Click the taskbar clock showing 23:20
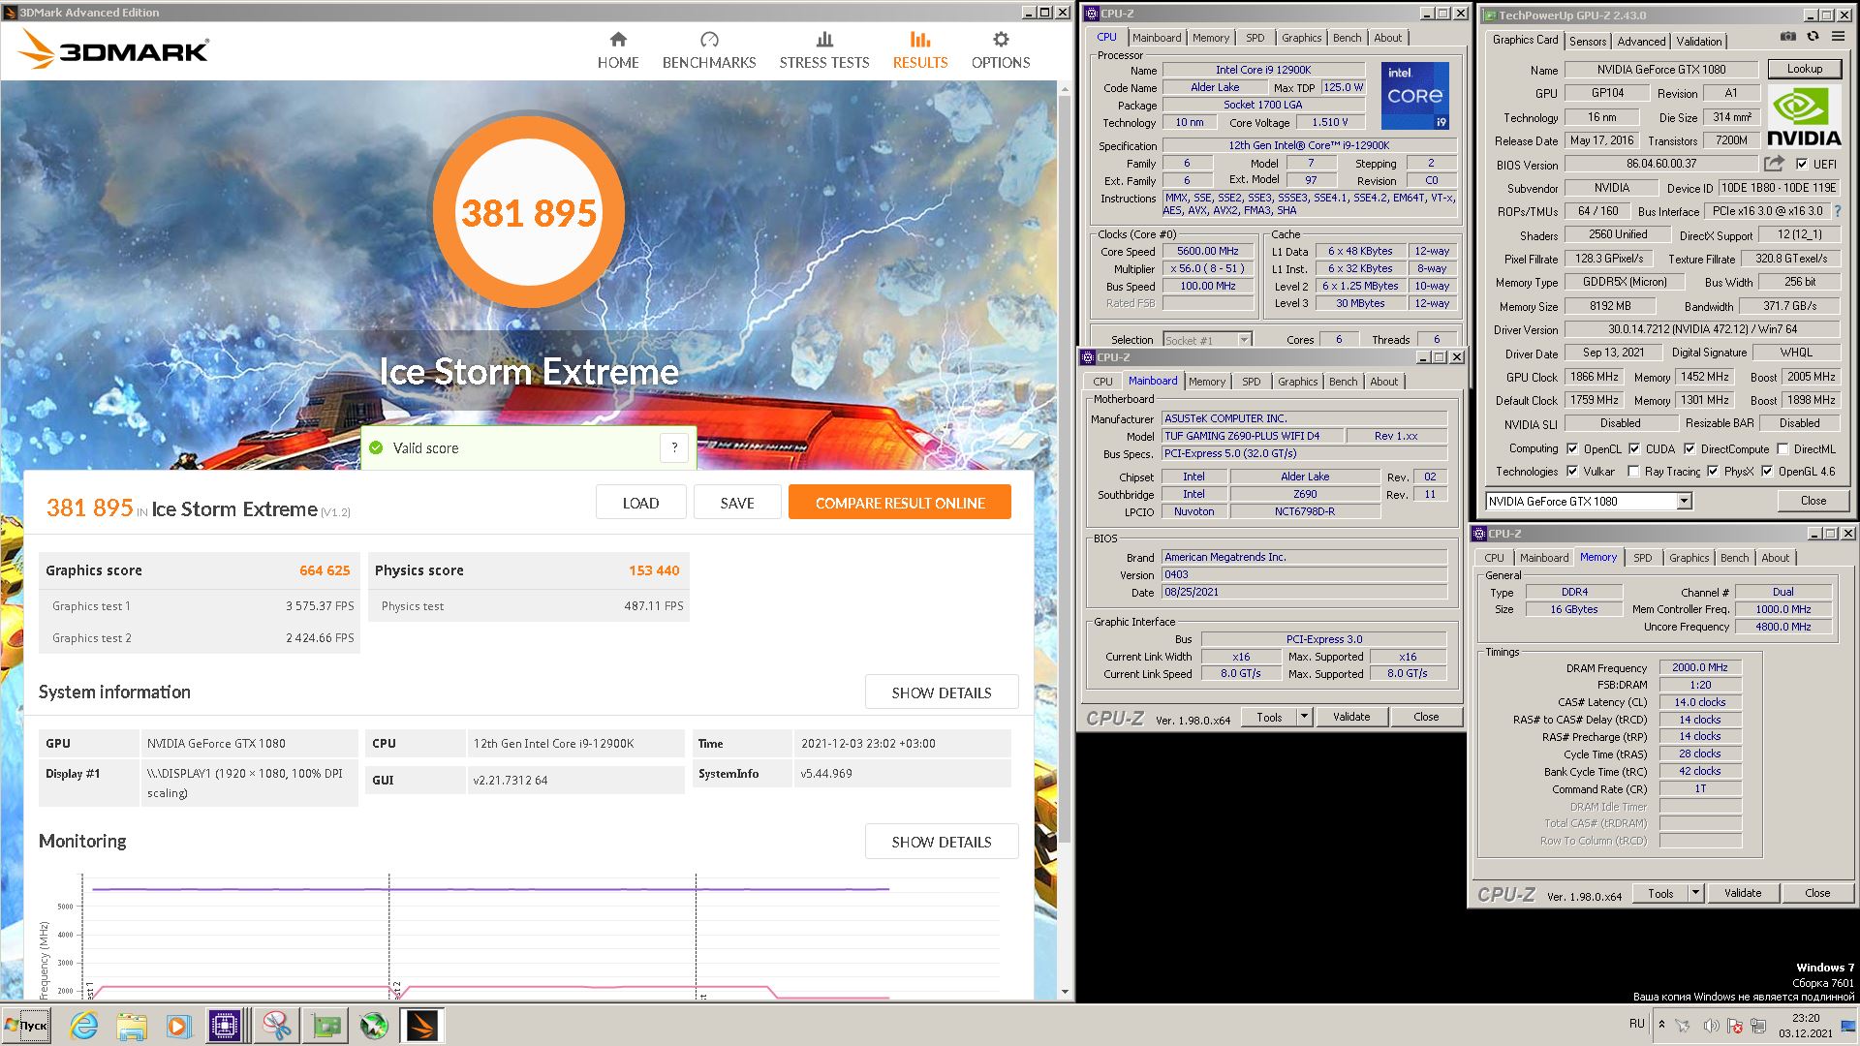 tap(1806, 1025)
